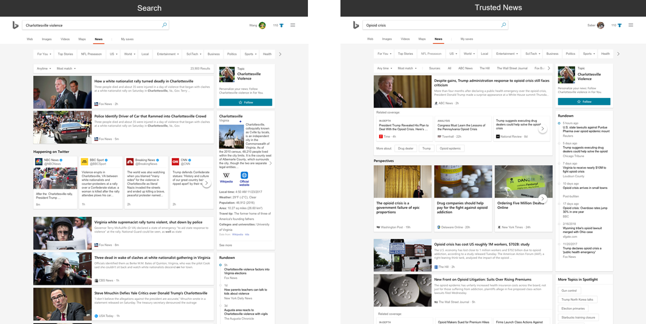646x324 pixels.
Task: Open the hamburger menu in Trusted News window
Action: (631, 25)
